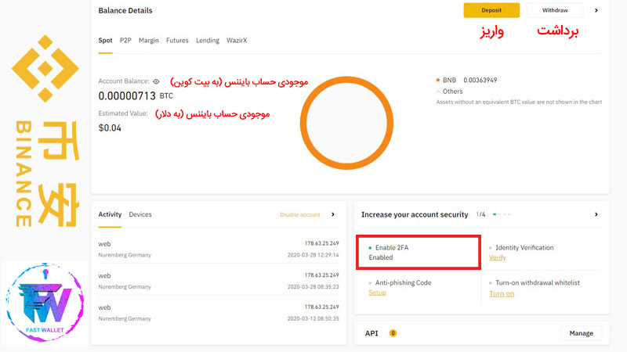The image size is (627, 352).
Task: Select the web login entry at 12:29:14
Action: click(x=219, y=249)
